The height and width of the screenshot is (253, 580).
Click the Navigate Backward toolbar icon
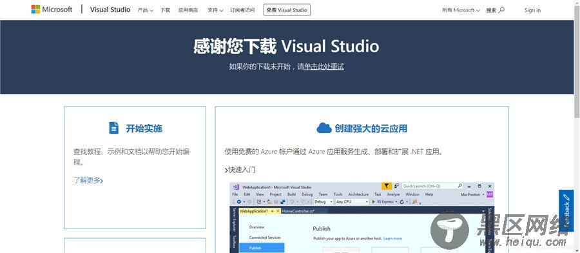[239, 202]
